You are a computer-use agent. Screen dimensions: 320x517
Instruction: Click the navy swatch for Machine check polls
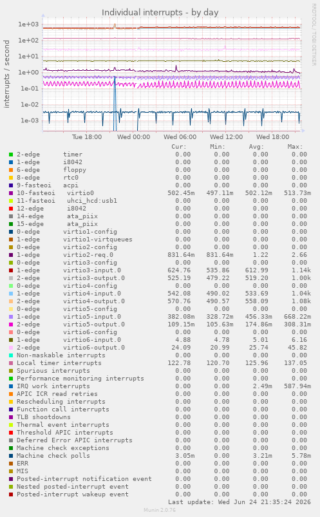[11, 456]
